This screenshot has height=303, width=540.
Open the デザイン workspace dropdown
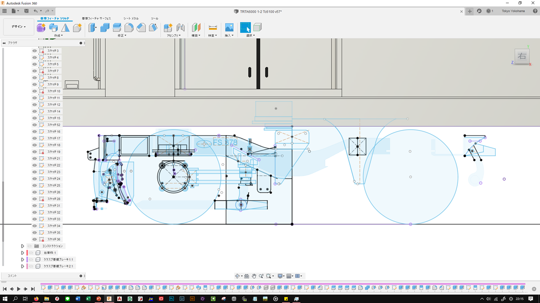pyautogui.click(x=18, y=27)
